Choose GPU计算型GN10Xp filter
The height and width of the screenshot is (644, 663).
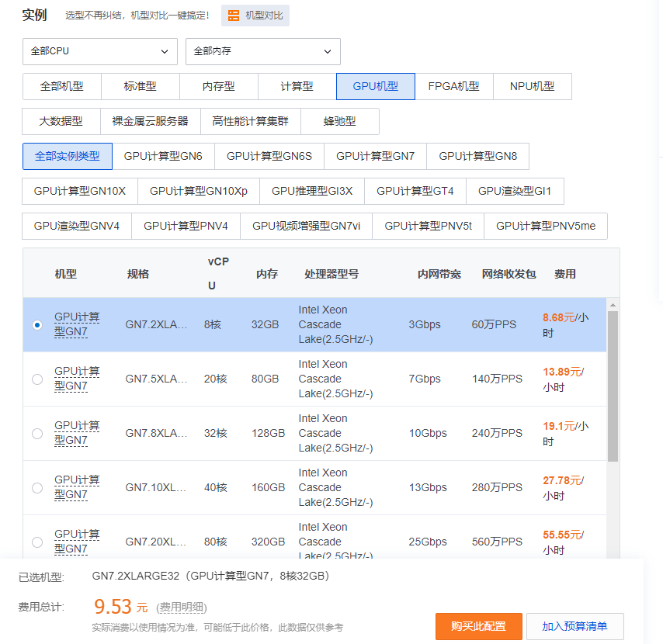(x=199, y=192)
